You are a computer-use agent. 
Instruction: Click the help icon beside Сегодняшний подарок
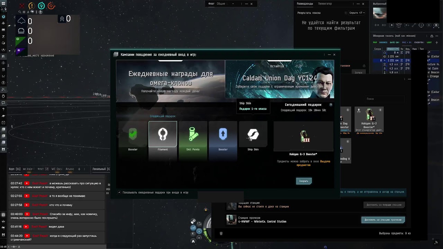pos(331,104)
